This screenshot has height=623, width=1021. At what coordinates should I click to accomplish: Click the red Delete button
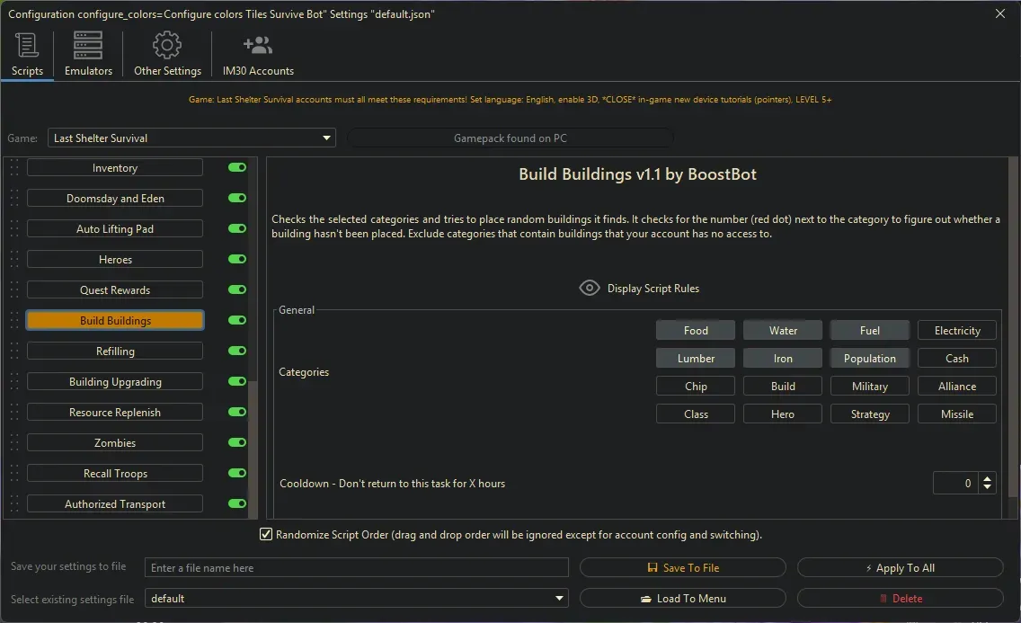(901, 598)
